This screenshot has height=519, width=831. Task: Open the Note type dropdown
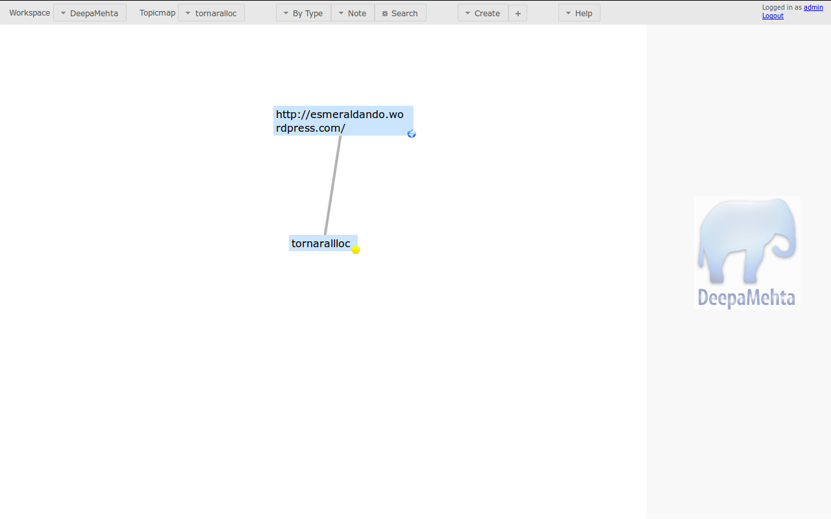pos(353,13)
